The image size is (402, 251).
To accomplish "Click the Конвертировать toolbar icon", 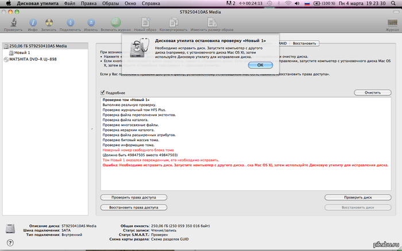I will coord(172,21).
